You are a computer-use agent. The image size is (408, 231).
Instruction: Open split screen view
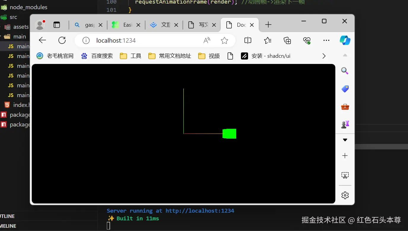[248, 40]
